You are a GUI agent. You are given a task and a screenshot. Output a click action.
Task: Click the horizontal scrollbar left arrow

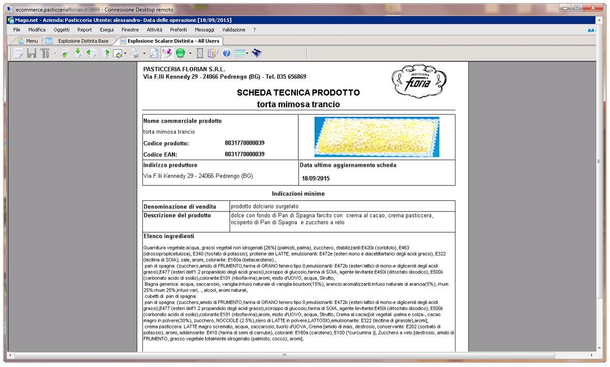(x=11, y=355)
